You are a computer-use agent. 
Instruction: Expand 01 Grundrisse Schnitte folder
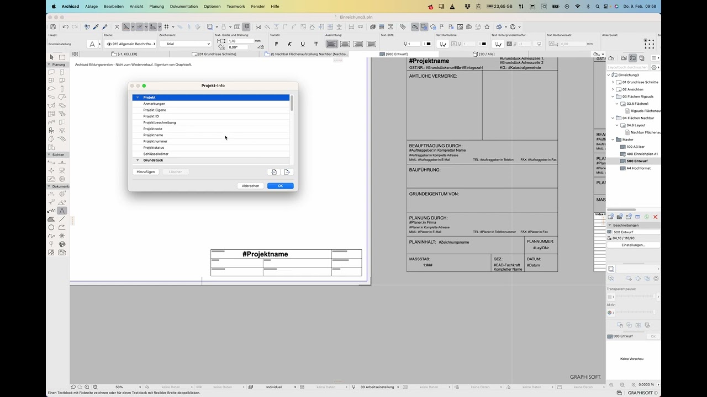click(x=613, y=82)
